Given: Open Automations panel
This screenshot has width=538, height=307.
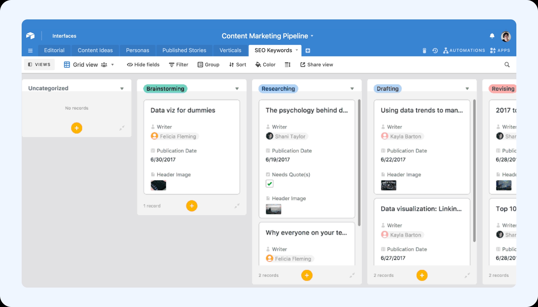Looking at the screenshot, I should point(464,51).
